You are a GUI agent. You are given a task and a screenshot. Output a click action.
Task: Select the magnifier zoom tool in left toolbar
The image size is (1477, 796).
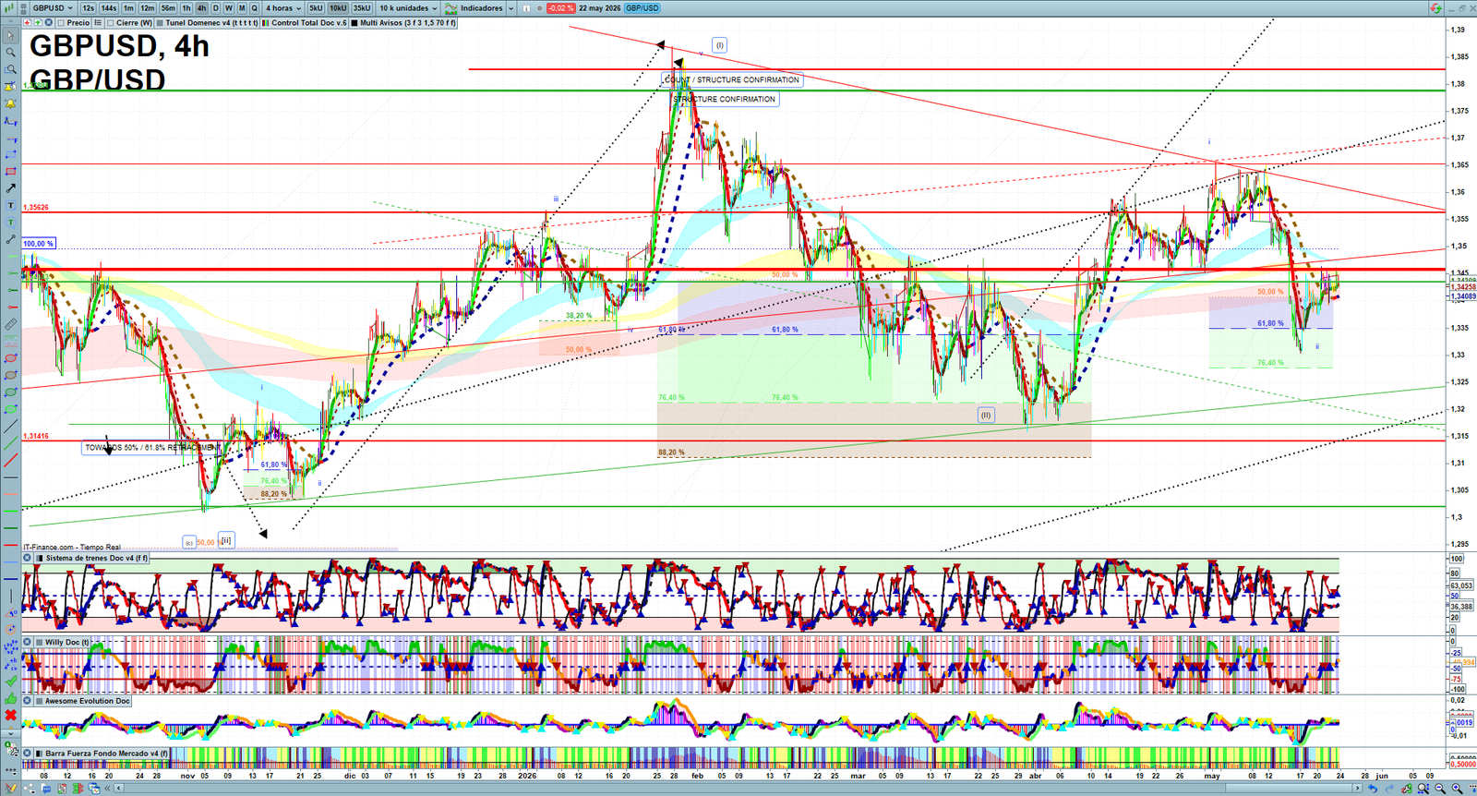[11, 53]
